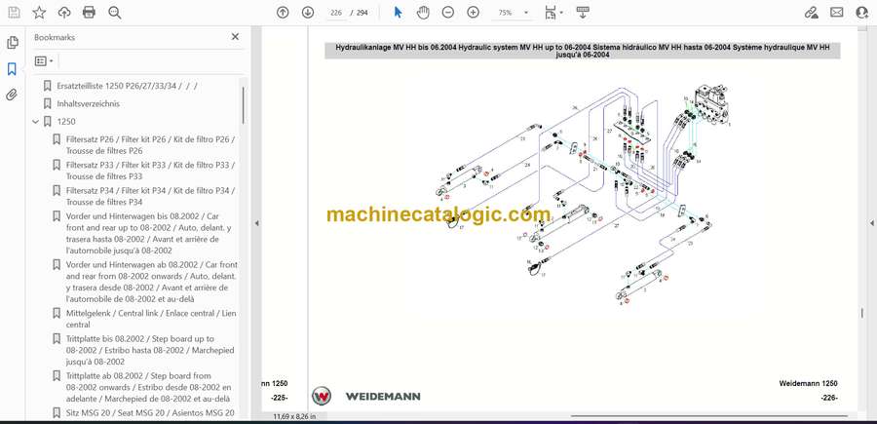Click the Weidemann 1250 footer text

[808, 383]
